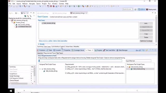Click the red hand icon right of the record icon

click(x=54, y=6)
